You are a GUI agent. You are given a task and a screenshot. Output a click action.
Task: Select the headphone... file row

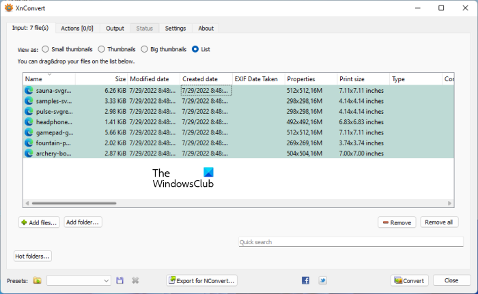[238, 122]
